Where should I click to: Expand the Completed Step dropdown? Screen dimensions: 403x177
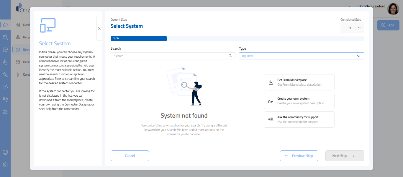[x=352, y=28]
